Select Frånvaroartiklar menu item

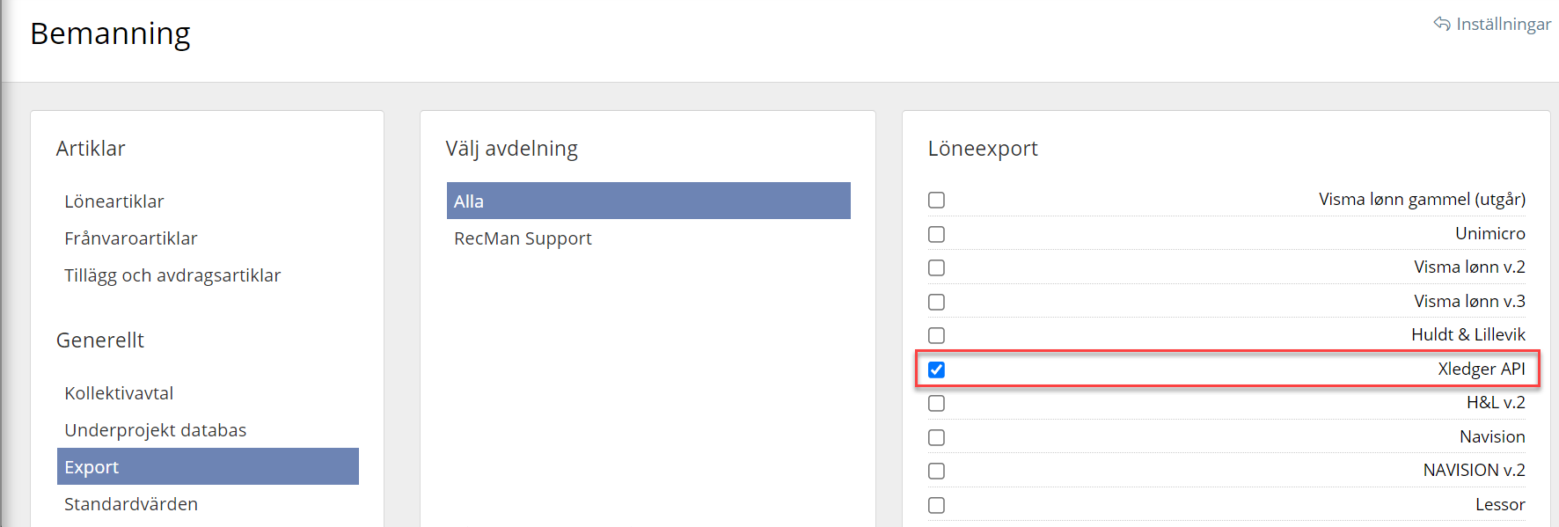coord(131,238)
